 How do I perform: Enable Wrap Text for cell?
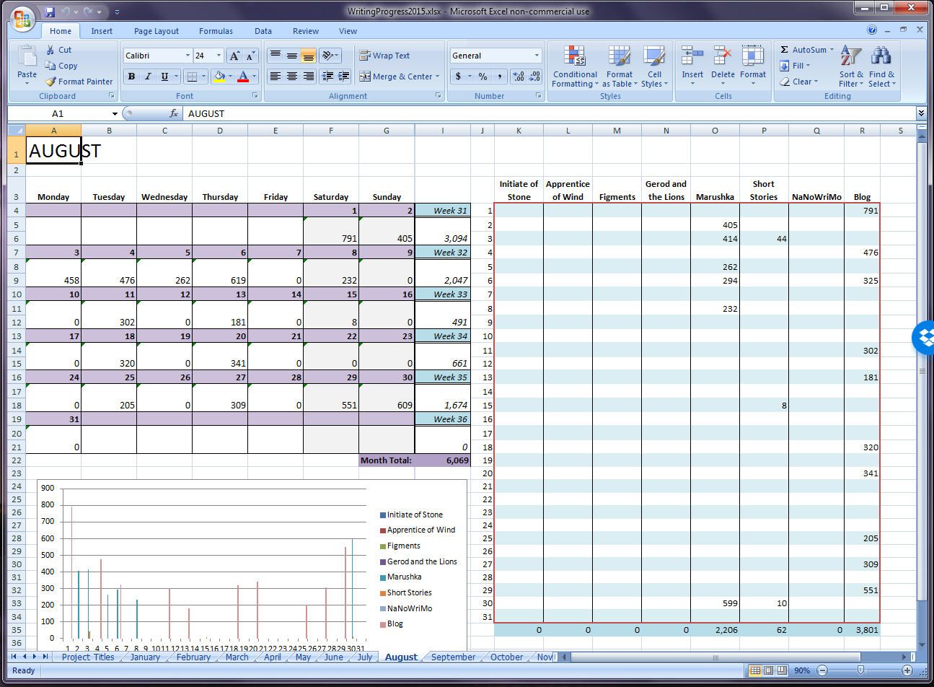click(x=384, y=56)
